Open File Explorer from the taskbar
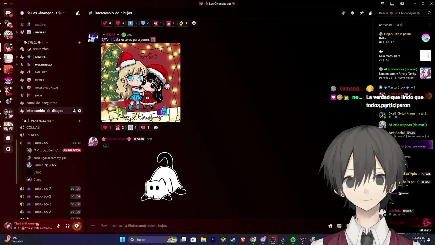Viewport: 435px width, 245px height. pyautogui.click(x=203, y=240)
